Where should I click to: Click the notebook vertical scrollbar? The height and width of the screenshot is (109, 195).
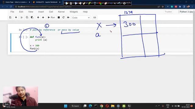(x=194, y=56)
